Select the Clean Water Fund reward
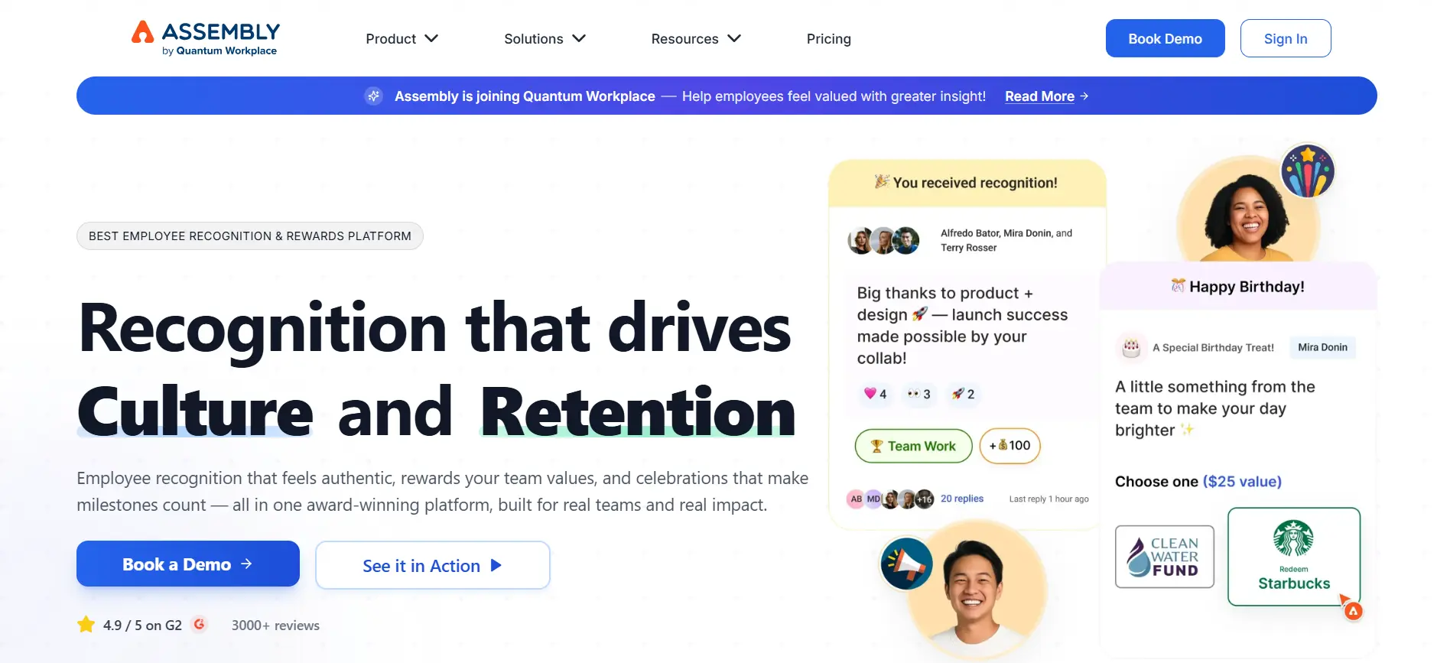 pyautogui.click(x=1165, y=557)
